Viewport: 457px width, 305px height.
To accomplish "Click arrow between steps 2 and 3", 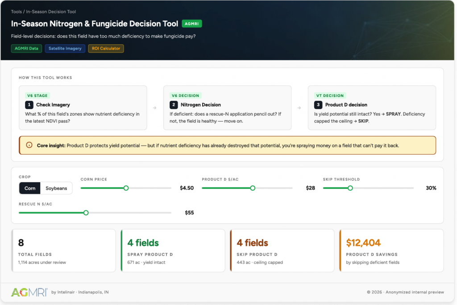I will click(299, 108).
